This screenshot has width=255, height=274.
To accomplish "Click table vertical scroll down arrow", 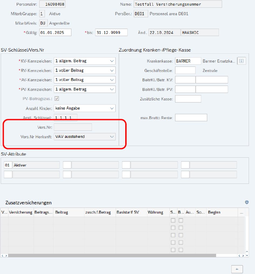I will [x=247, y=255].
